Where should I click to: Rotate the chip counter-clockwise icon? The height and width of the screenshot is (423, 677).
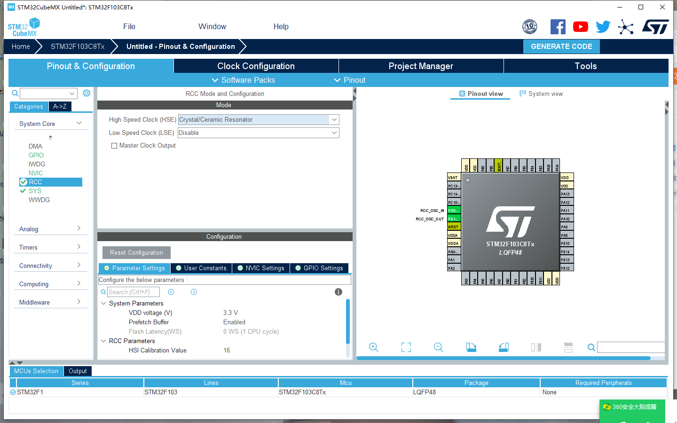click(x=504, y=347)
